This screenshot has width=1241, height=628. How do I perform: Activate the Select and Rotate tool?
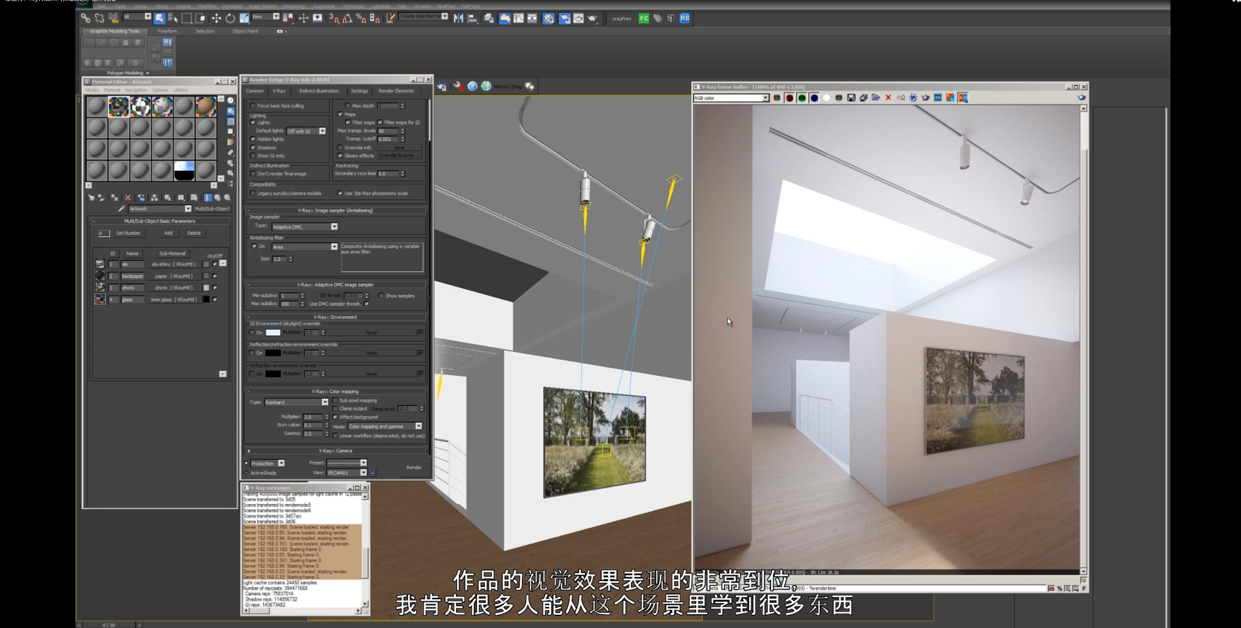pyautogui.click(x=230, y=19)
